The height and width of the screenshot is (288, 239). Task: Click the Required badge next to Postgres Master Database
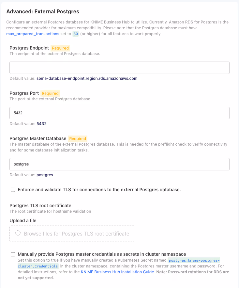click(77, 138)
